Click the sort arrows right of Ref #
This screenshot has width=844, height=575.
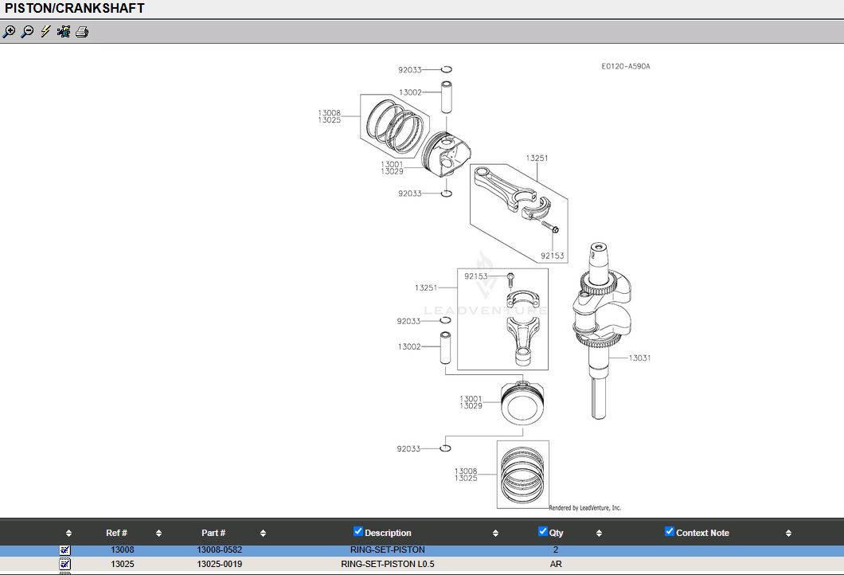pyautogui.click(x=159, y=534)
